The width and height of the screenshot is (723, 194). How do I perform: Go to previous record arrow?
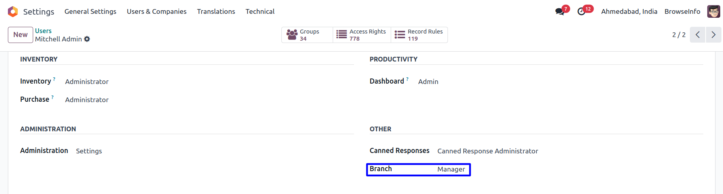(x=697, y=35)
